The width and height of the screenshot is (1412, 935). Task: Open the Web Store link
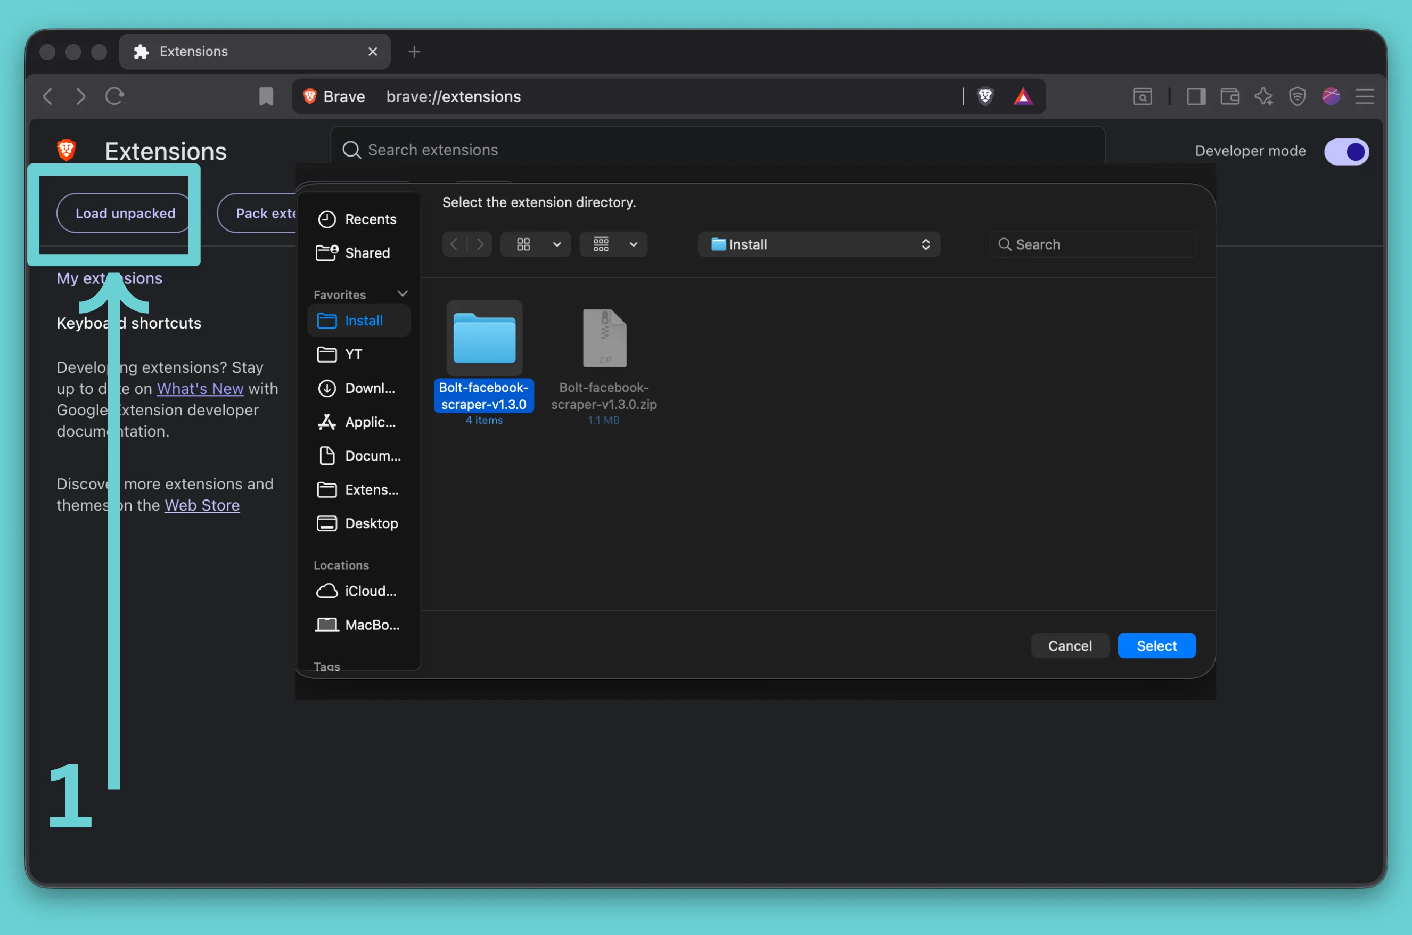pos(202,506)
